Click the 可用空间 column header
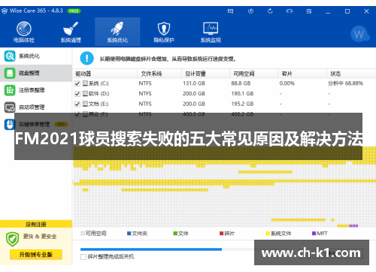 (x=253, y=74)
